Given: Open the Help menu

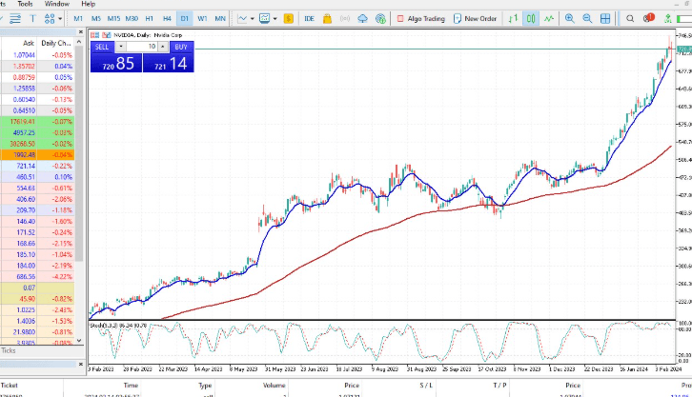Looking at the screenshot, I should coord(89,4).
